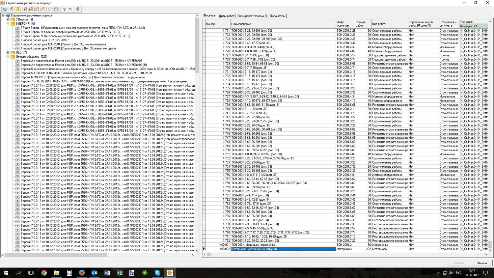Open the notification center icon

tap(485, 273)
